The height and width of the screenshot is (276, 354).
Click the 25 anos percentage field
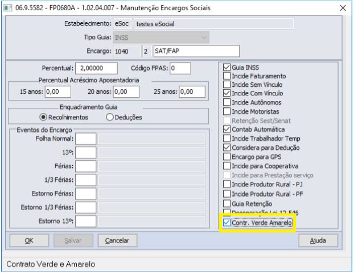(192, 91)
